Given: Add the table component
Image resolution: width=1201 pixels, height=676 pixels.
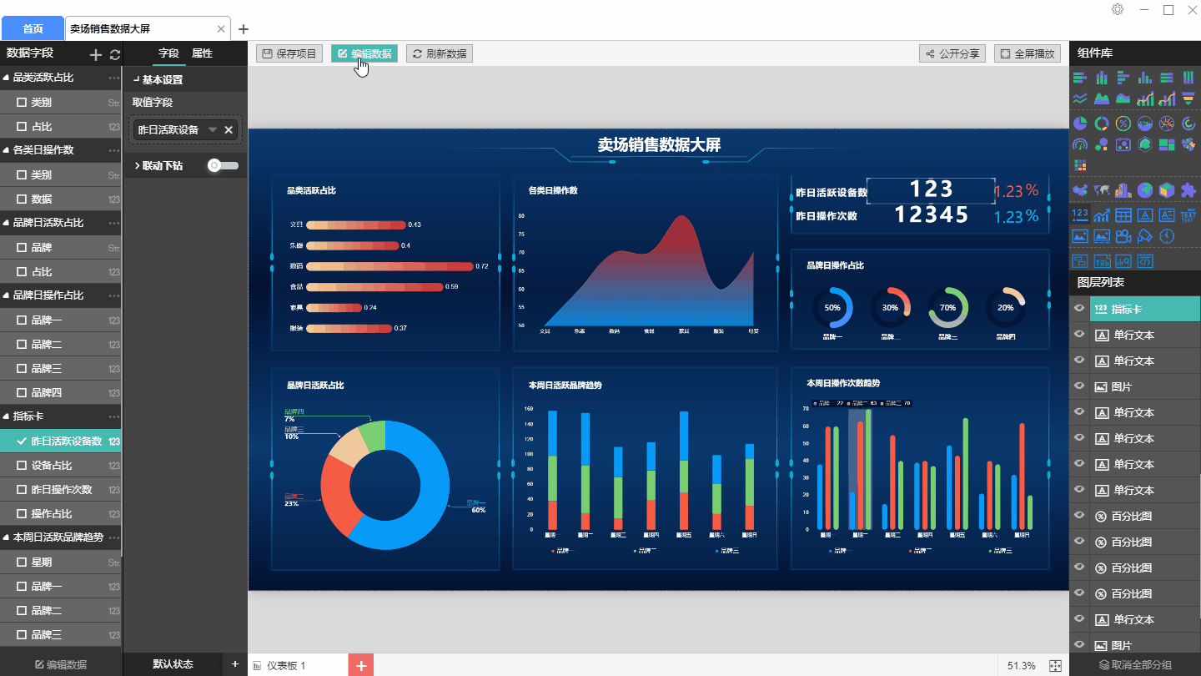Looking at the screenshot, I should tap(1123, 215).
